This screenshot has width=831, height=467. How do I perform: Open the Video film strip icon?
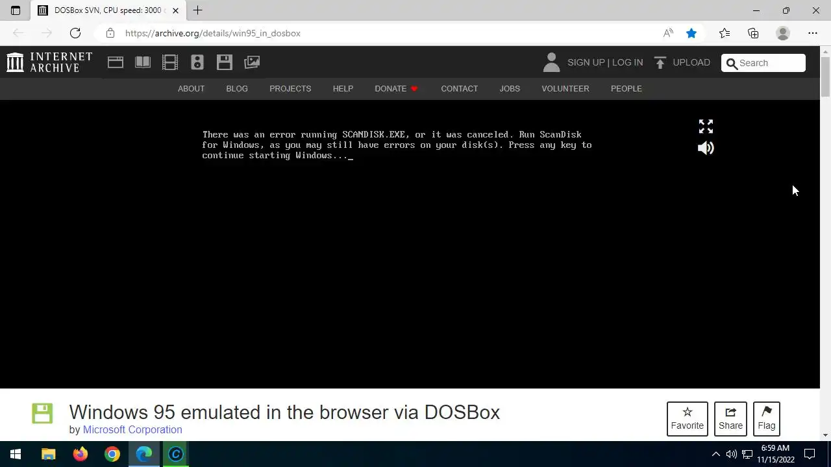click(170, 62)
